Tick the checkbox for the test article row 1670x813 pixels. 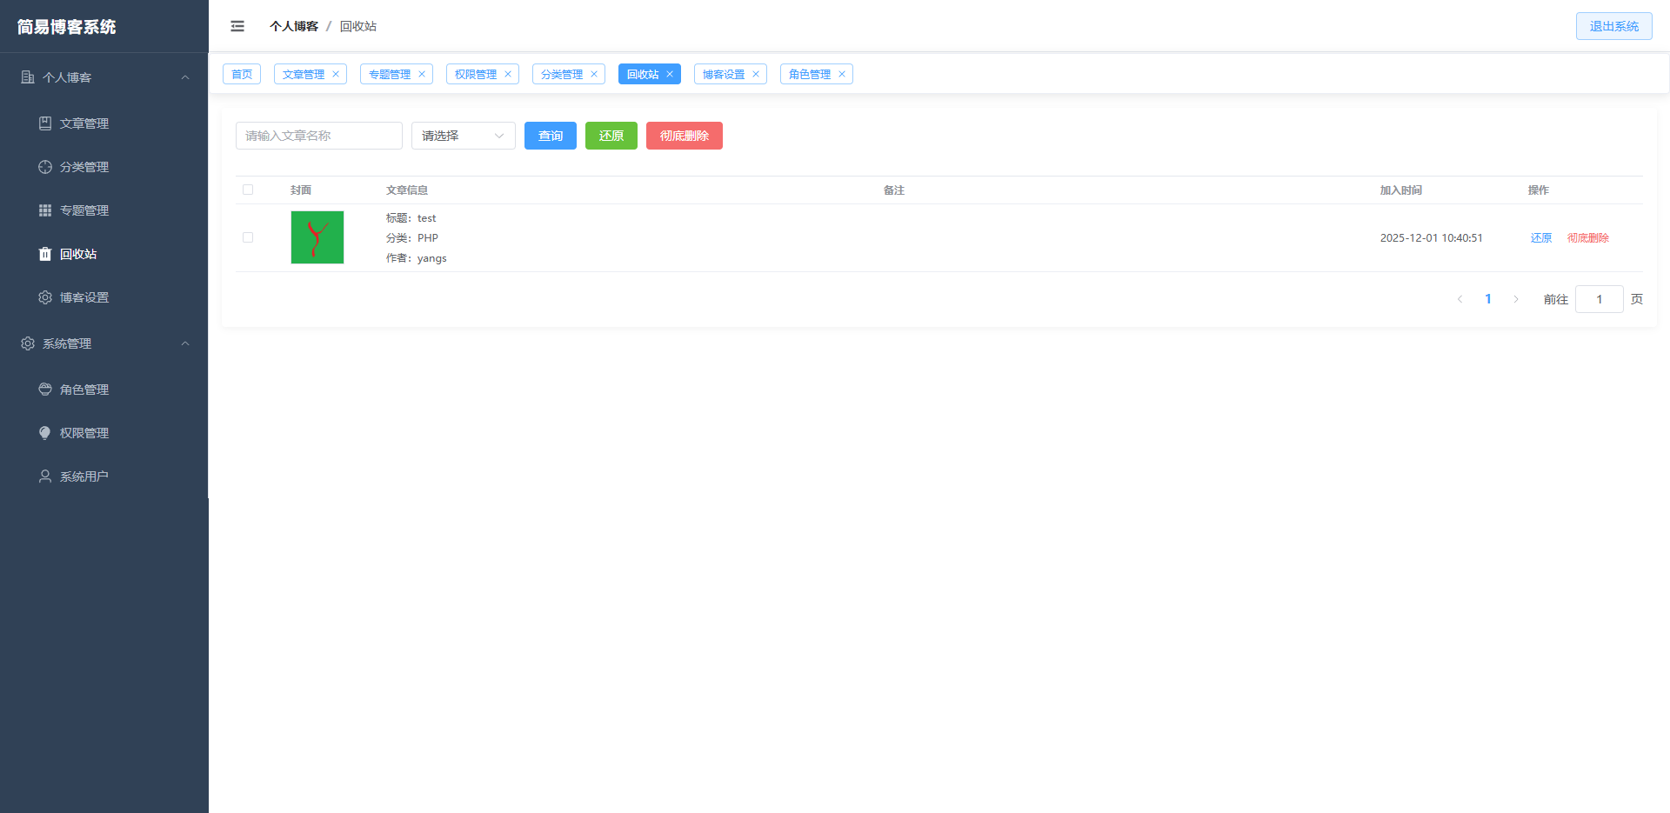[248, 237]
